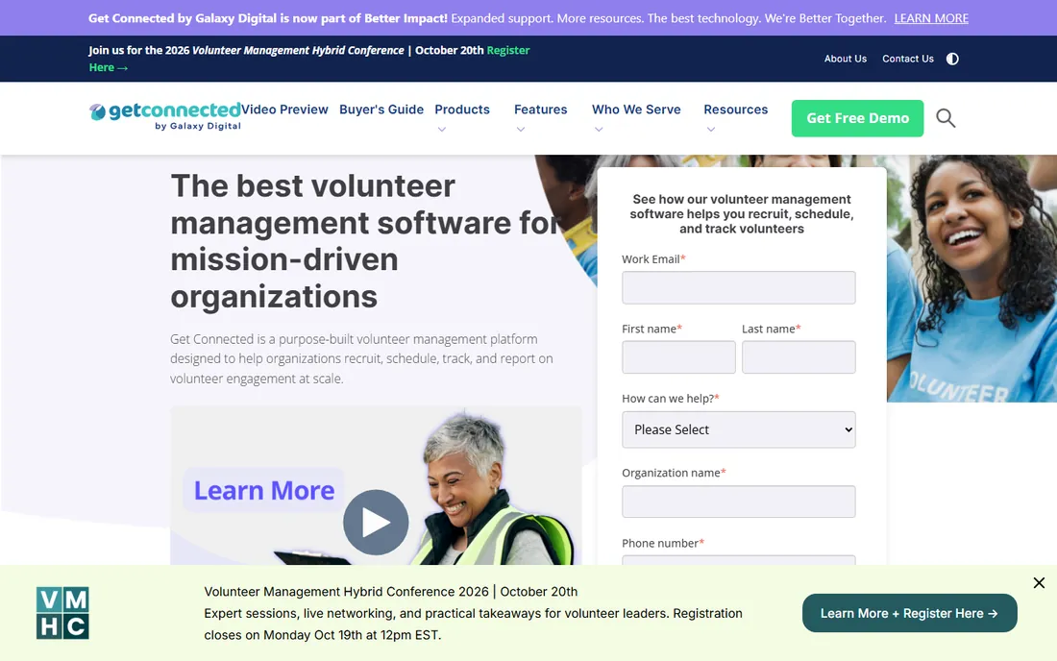The width and height of the screenshot is (1057, 661).
Task: Click the volunteer photo in blue shirt
Action: click(971, 279)
